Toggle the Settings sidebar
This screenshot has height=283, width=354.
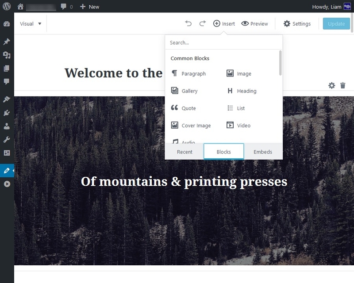click(x=297, y=24)
